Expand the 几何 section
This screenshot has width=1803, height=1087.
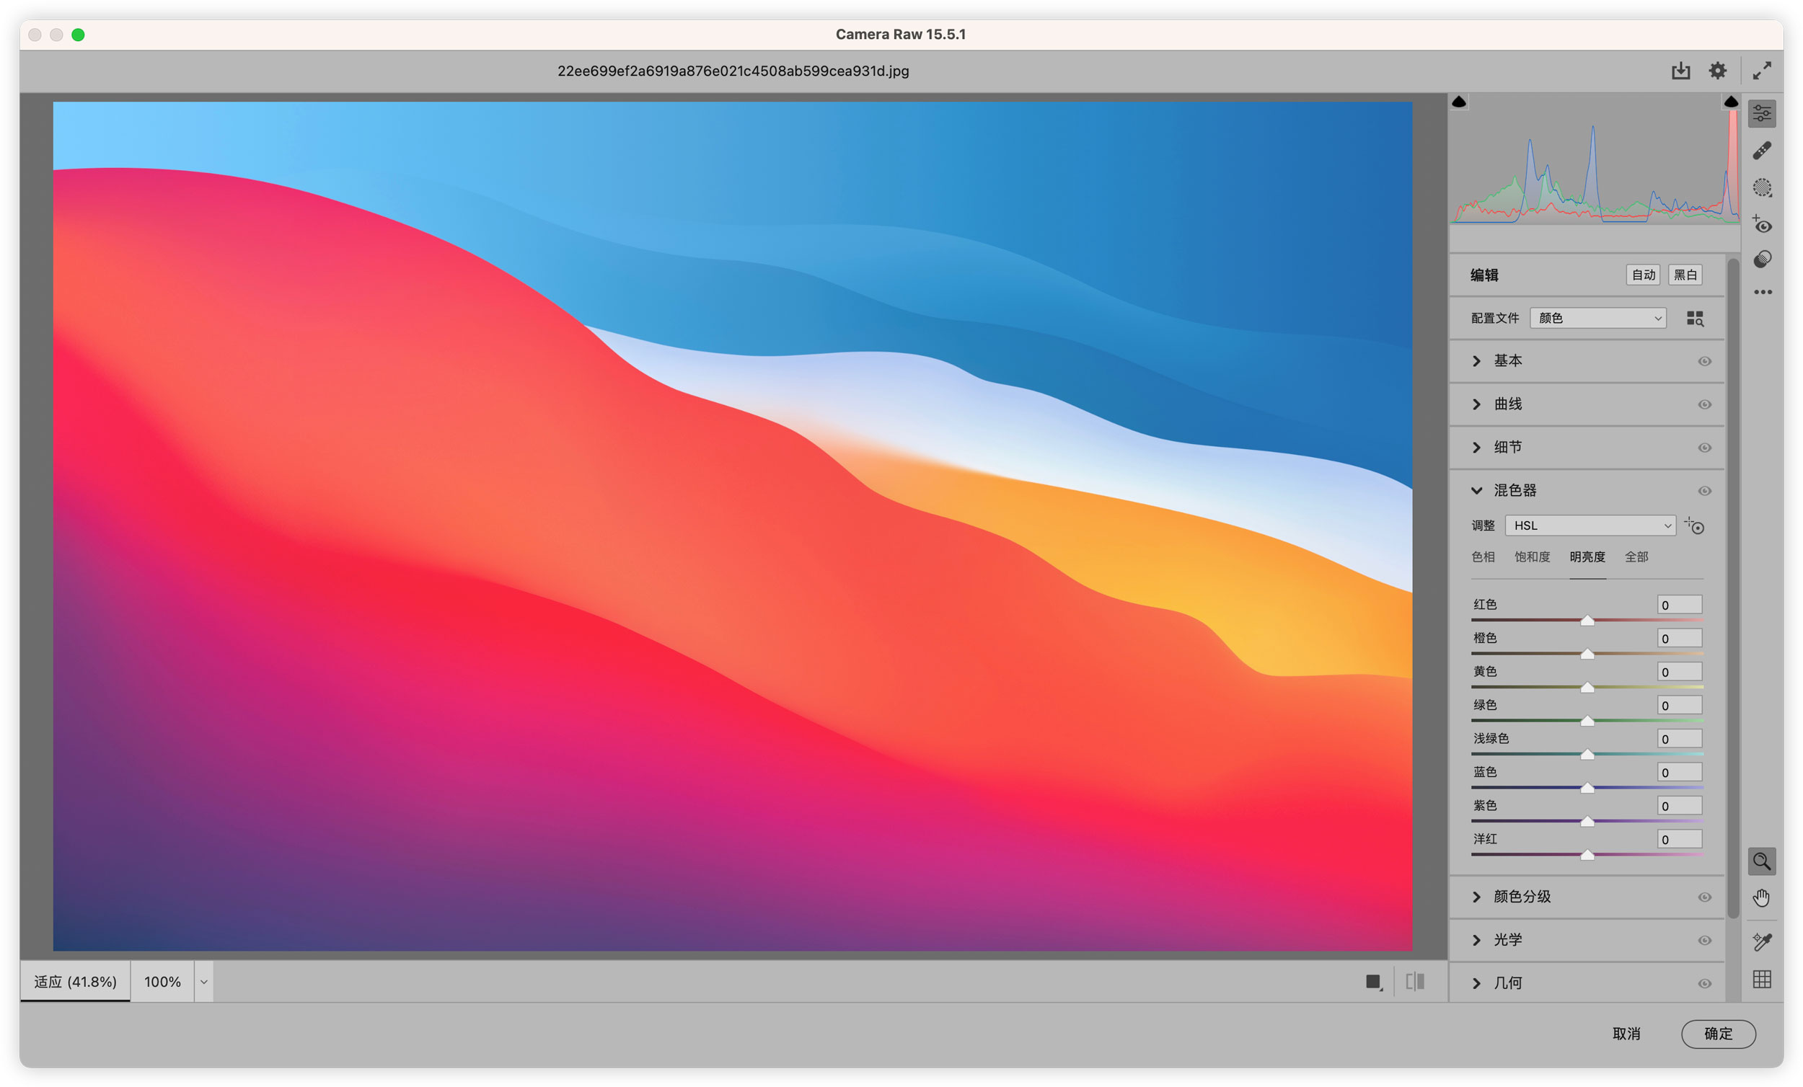point(1476,982)
